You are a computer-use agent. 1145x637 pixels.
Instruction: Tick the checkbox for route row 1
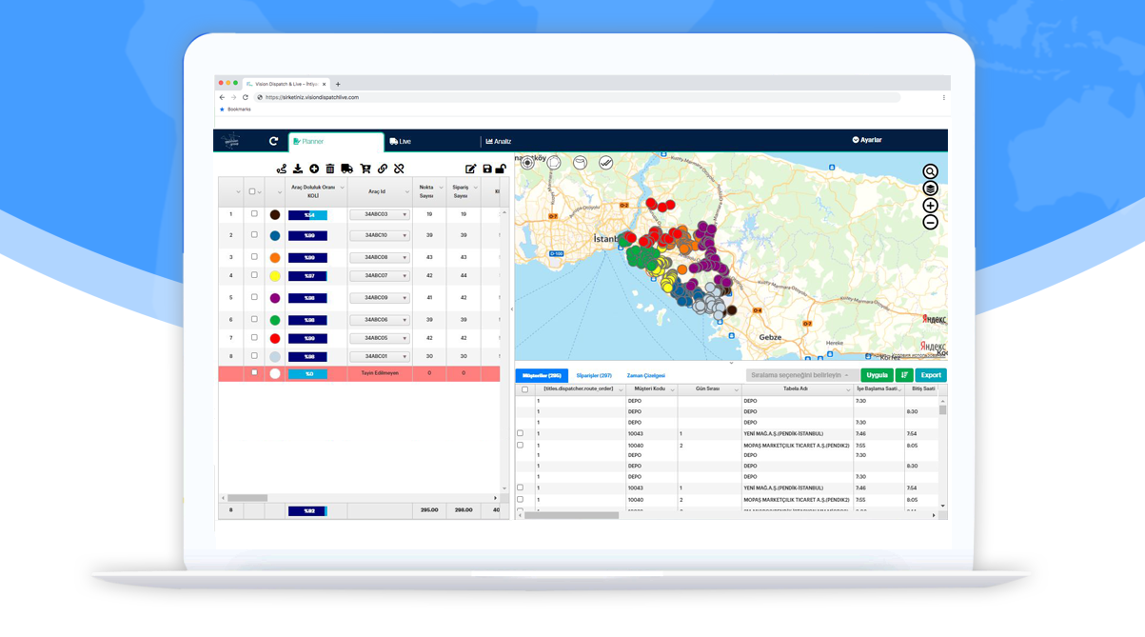click(254, 214)
